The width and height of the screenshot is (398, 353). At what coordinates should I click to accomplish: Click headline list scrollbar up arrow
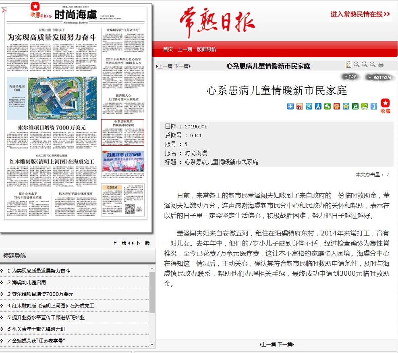pos(152,268)
